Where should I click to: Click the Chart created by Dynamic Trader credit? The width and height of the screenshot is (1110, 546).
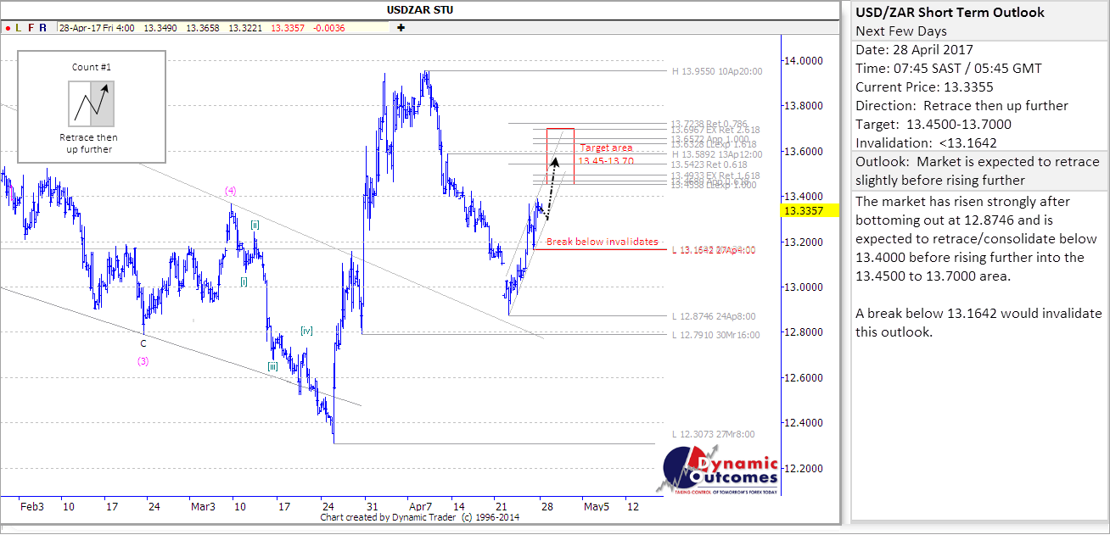click(x=420, y=517)
